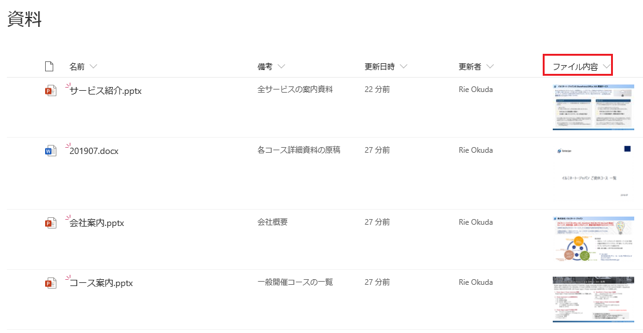Click Rie Okuda in the サービス紹介 row

[x=476, y=90]
